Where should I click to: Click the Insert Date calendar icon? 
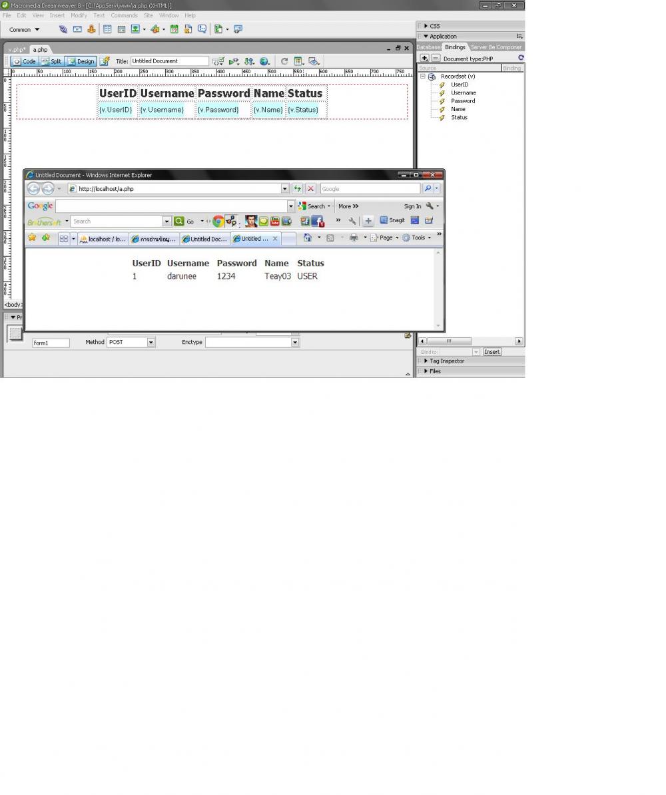click(174, 29)
